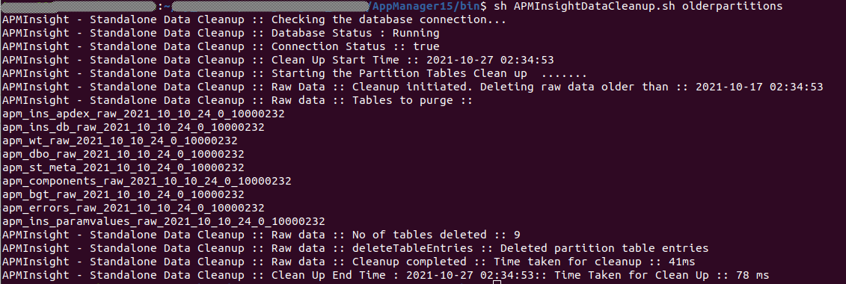Image resolution: width=846 pixels, height=284 pixels.
Task: Click the Clean Up Start Time timestamp
Action: point(490,60)
